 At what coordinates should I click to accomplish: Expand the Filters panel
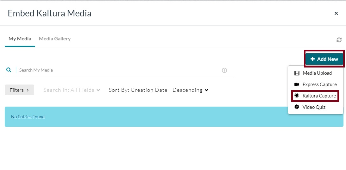pos(19,90)
